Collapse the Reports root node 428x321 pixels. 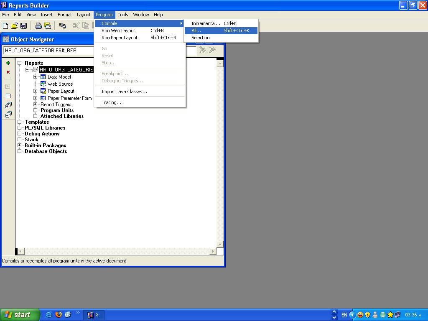20,63
